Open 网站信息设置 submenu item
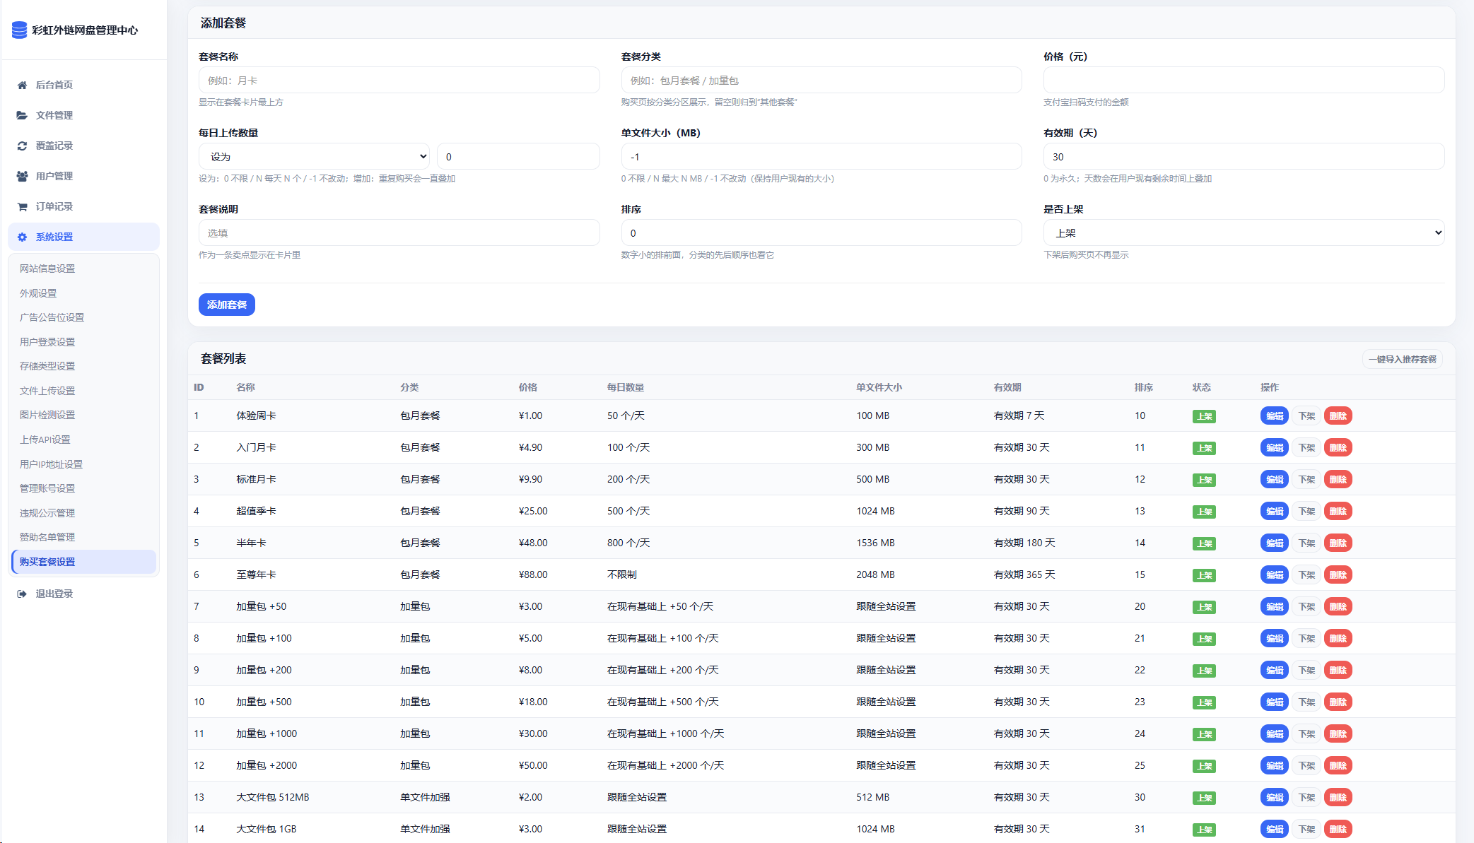Image resolution: width=1474 pixels, height=843 pixels. tap(47, 269)
